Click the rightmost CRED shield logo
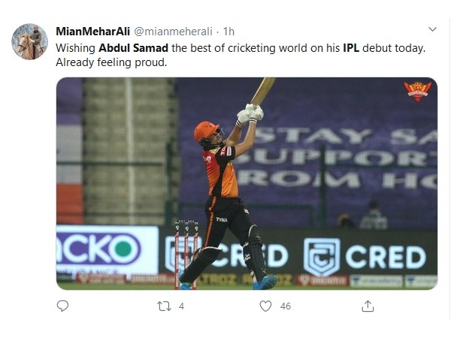451x338 pixels. [x=322, y=257]
